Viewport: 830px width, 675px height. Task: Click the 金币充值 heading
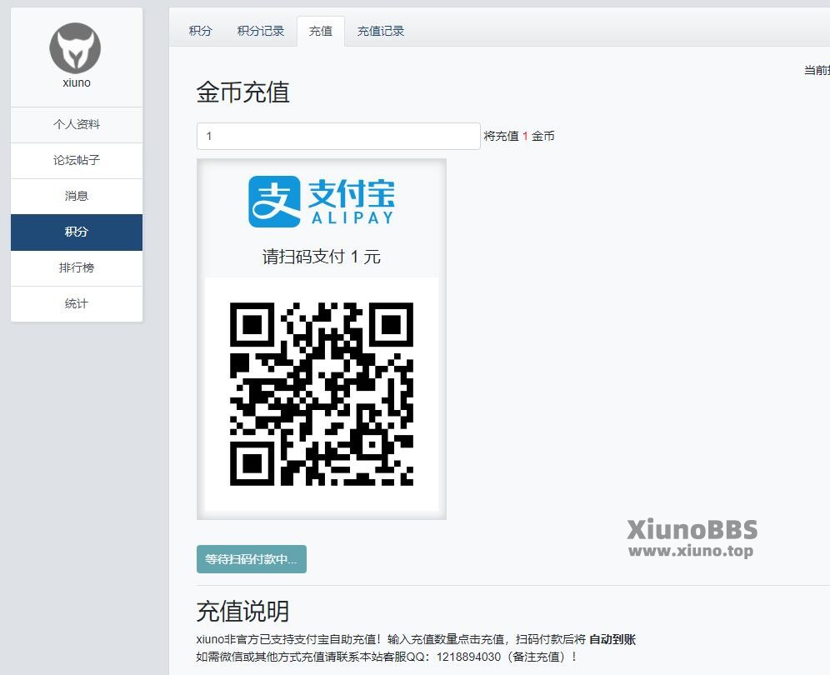243,92
